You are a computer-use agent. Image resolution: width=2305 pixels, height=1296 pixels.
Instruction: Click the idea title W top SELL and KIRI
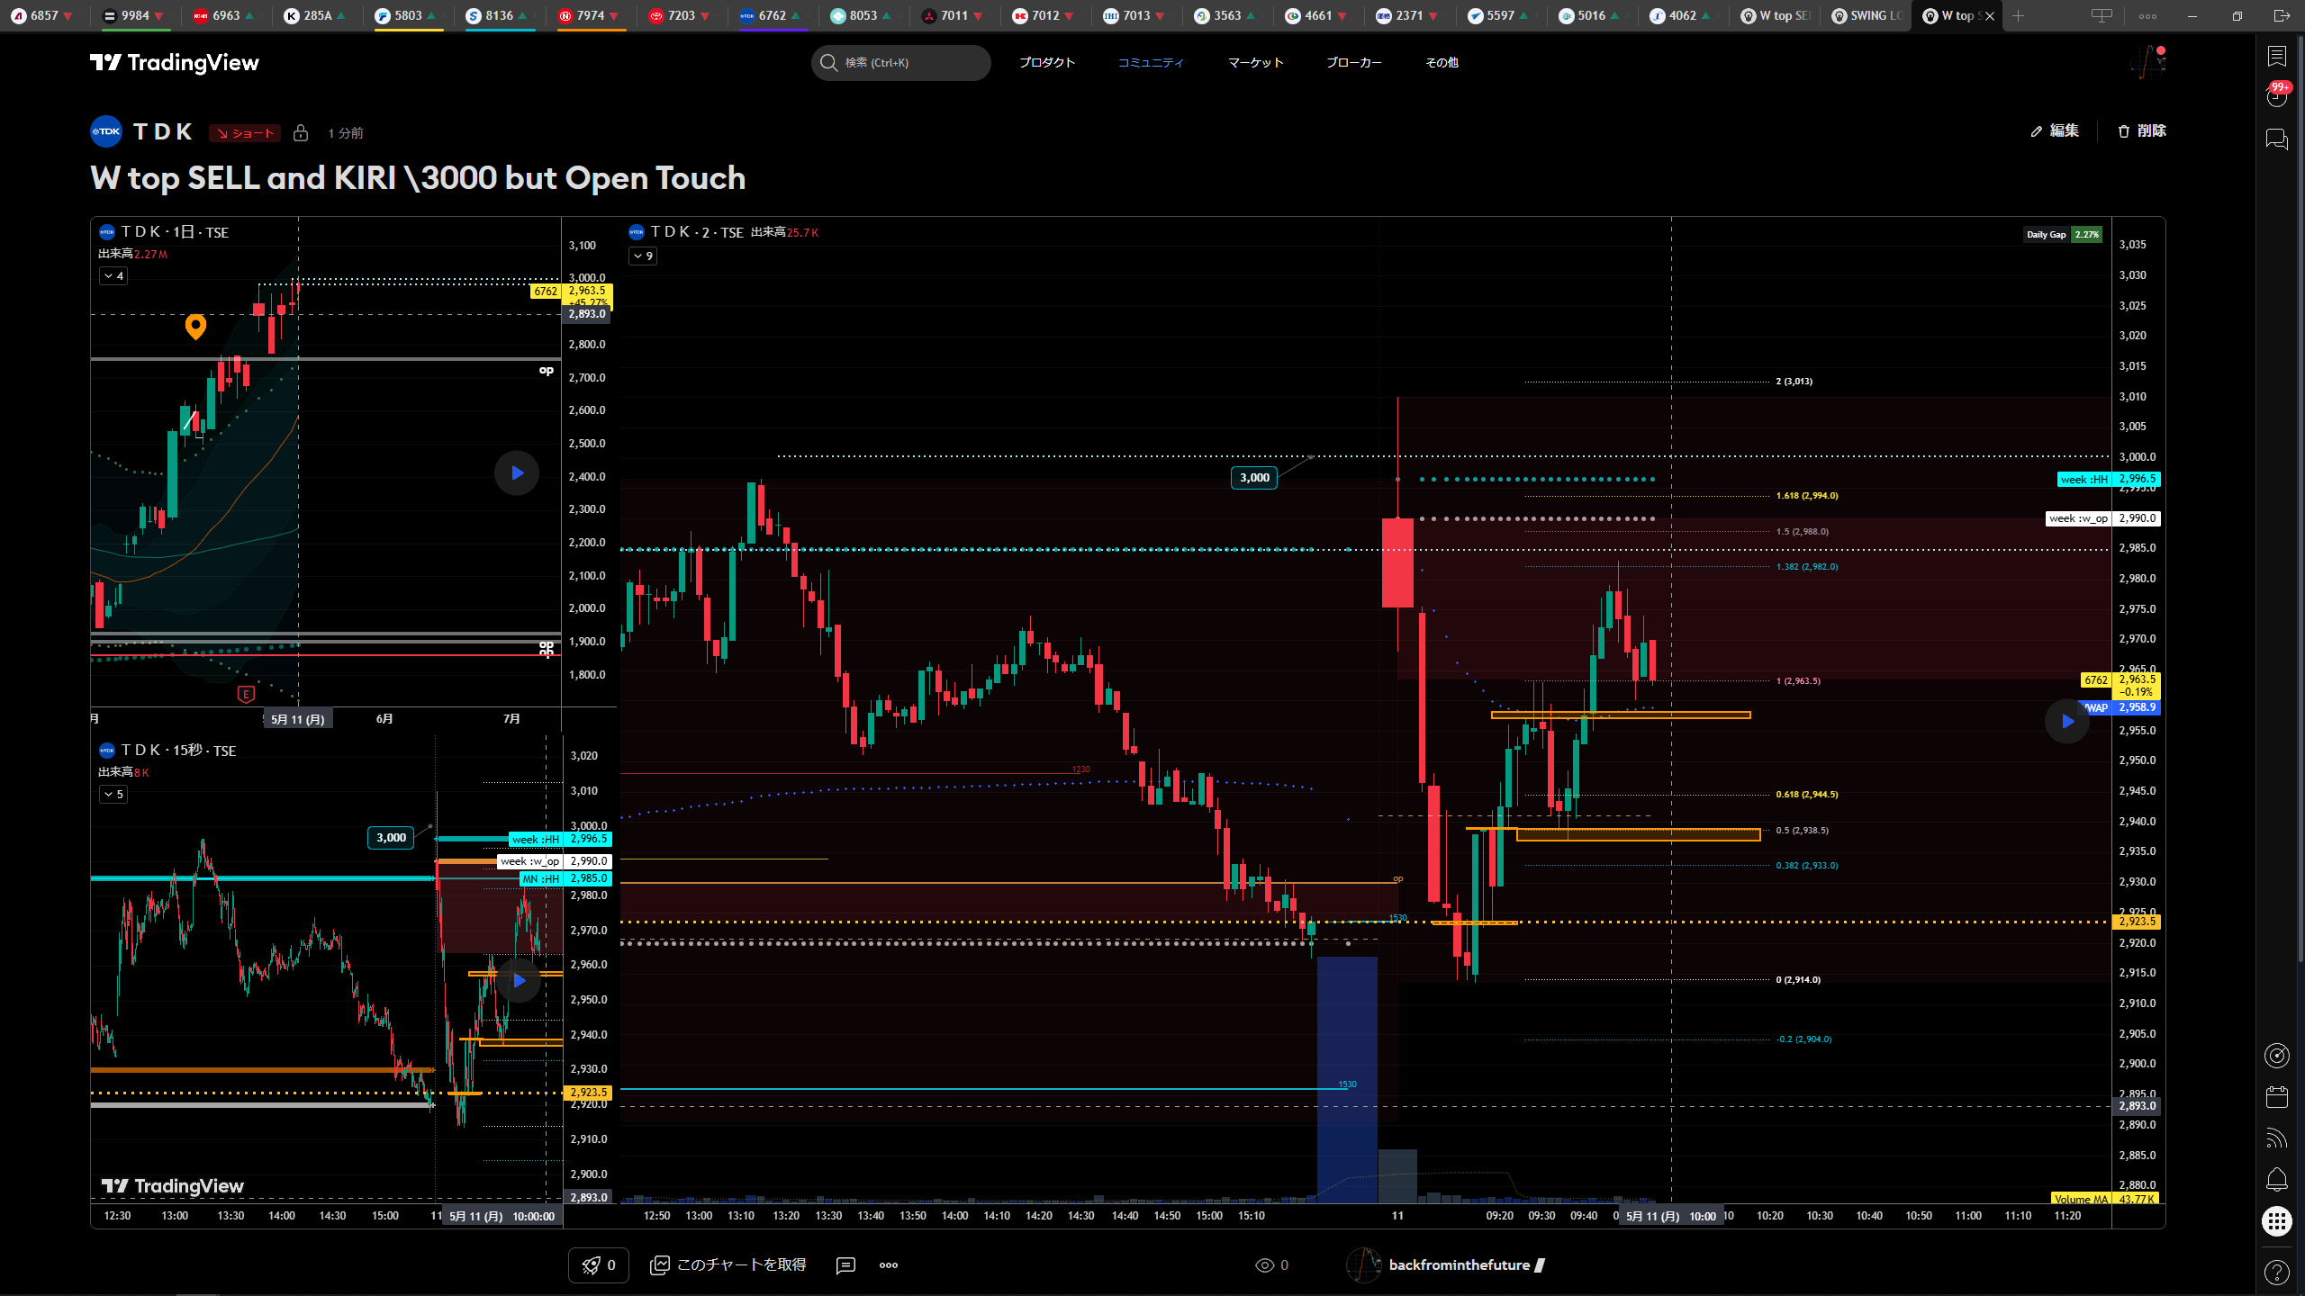[418, 178]
